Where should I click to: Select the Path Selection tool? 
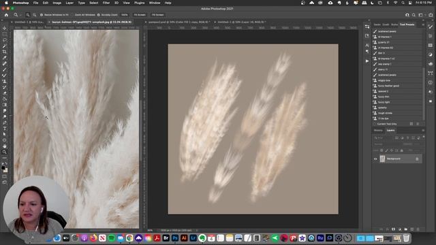(5, 134)
